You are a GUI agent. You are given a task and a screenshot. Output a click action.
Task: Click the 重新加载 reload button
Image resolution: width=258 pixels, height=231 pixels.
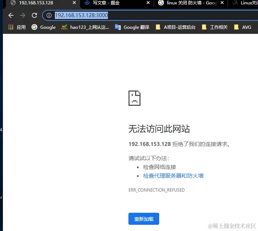(144, 219)
